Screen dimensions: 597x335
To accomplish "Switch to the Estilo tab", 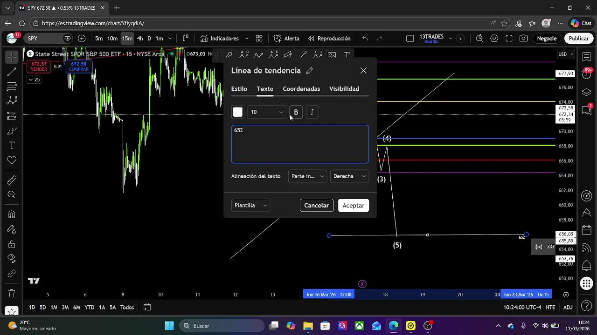I will pyautogui.click(x=239, y=89).
